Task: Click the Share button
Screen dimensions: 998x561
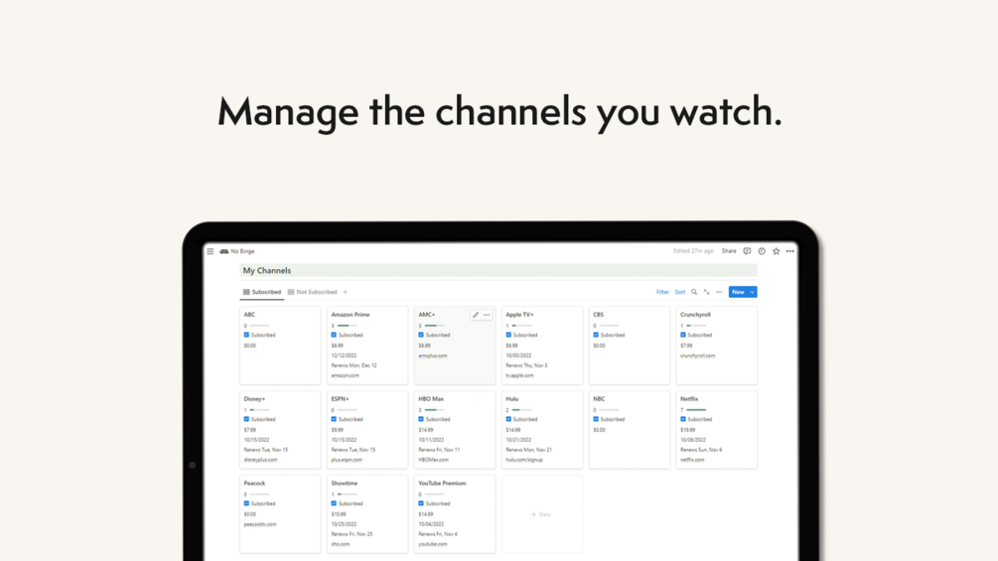Action: (729, 251)
